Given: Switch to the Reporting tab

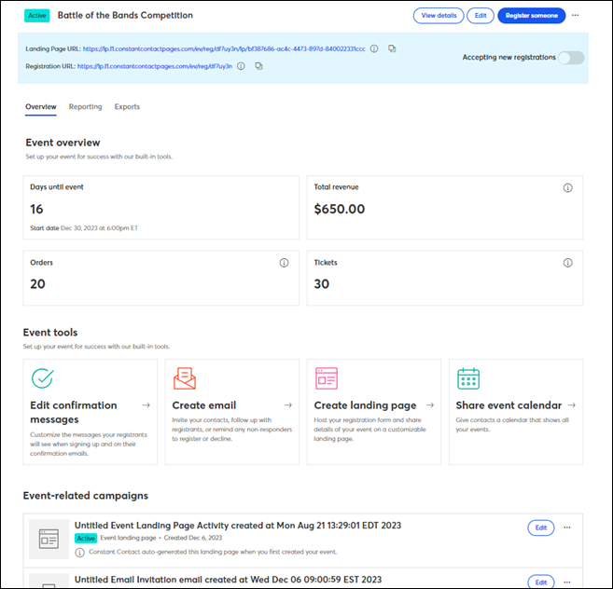Looking at the screenshot, I should (85, 106).
